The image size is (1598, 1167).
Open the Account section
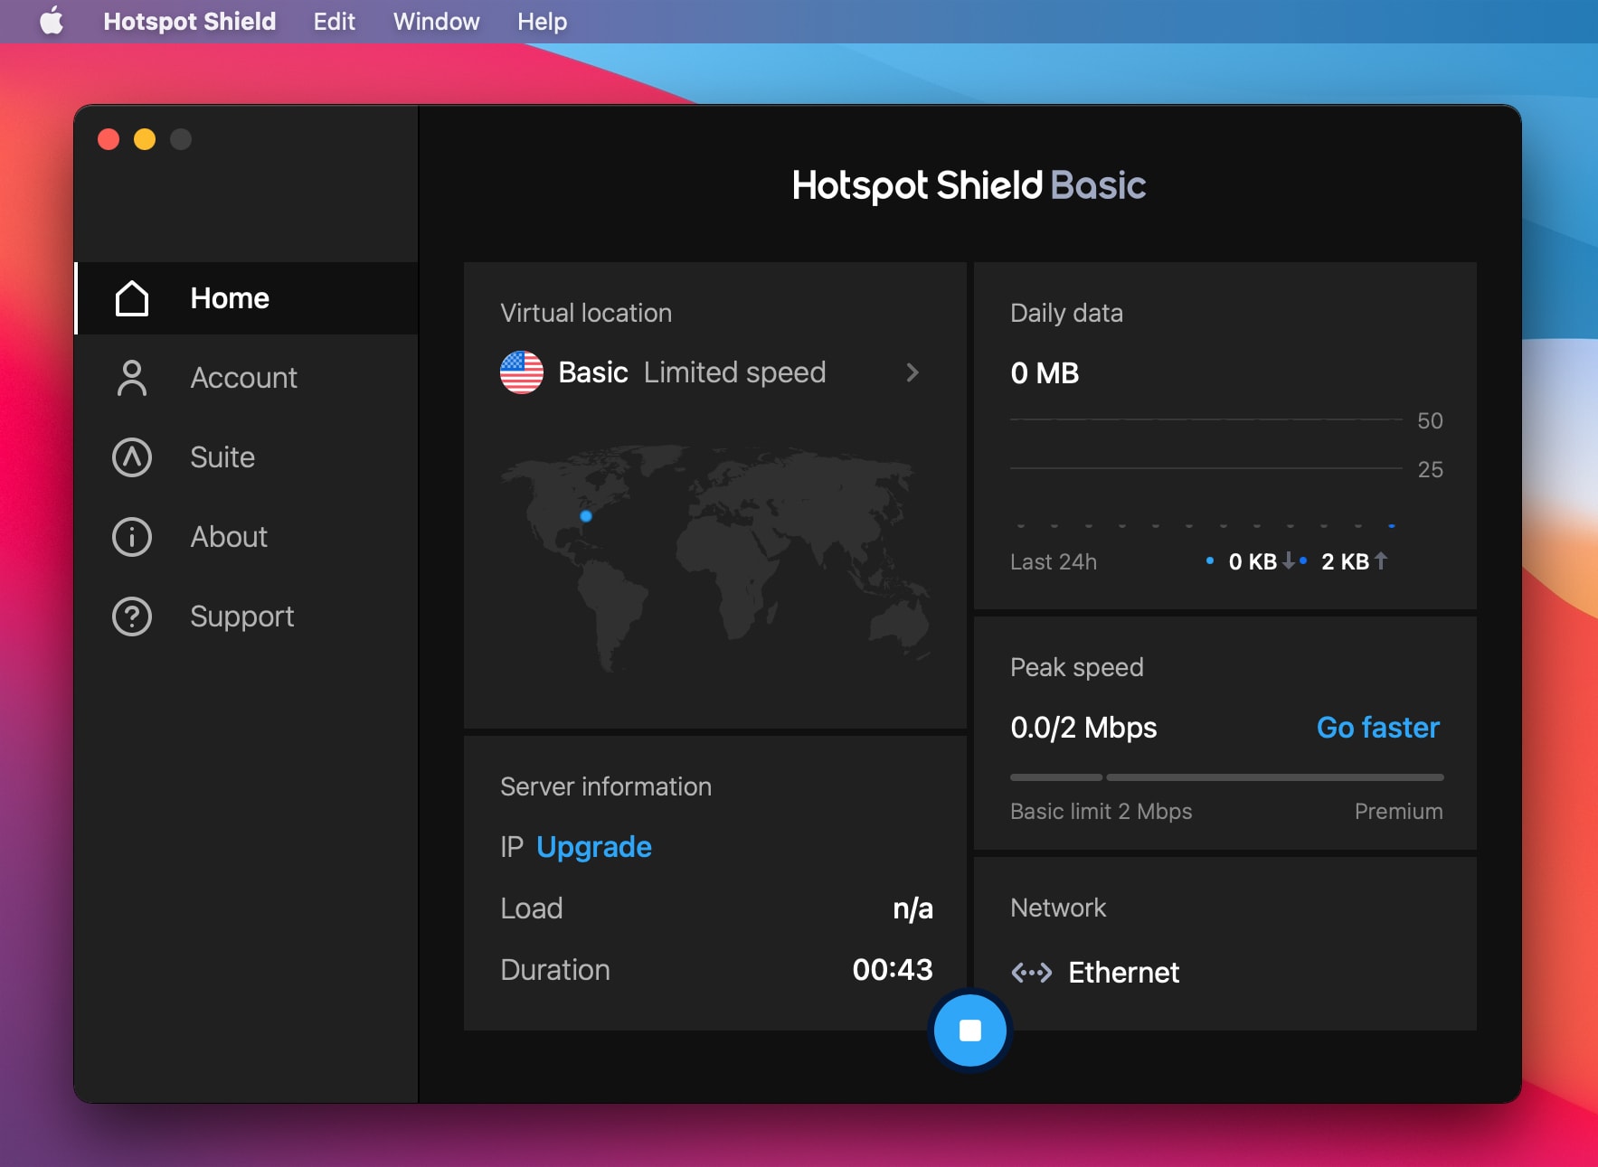(x=243, y=378)
